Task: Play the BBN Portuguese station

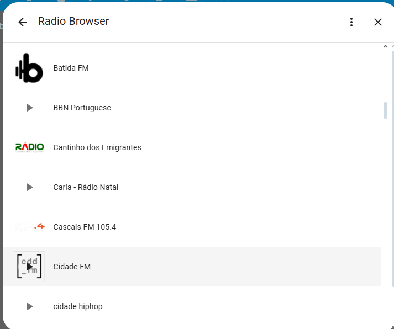Action: click(x=30, y=108)
